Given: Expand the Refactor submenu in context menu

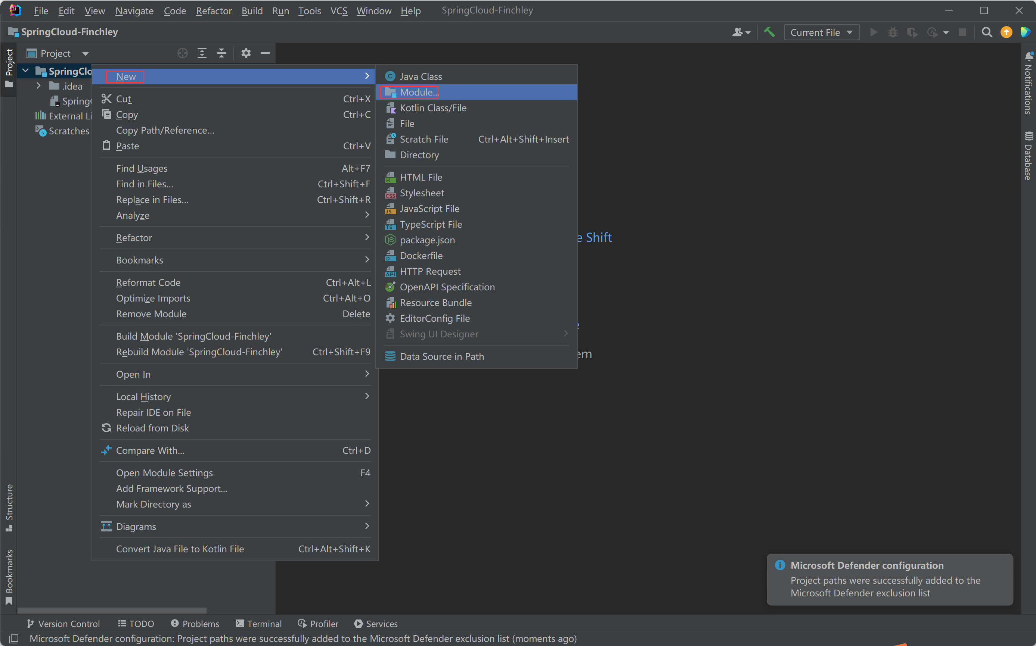Looking at the screenshot, I should [235, 238].
